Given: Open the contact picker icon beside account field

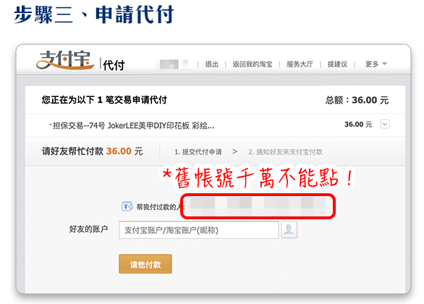Looking at the screenshot, I should pyautogui.click(x=289, y=230).
